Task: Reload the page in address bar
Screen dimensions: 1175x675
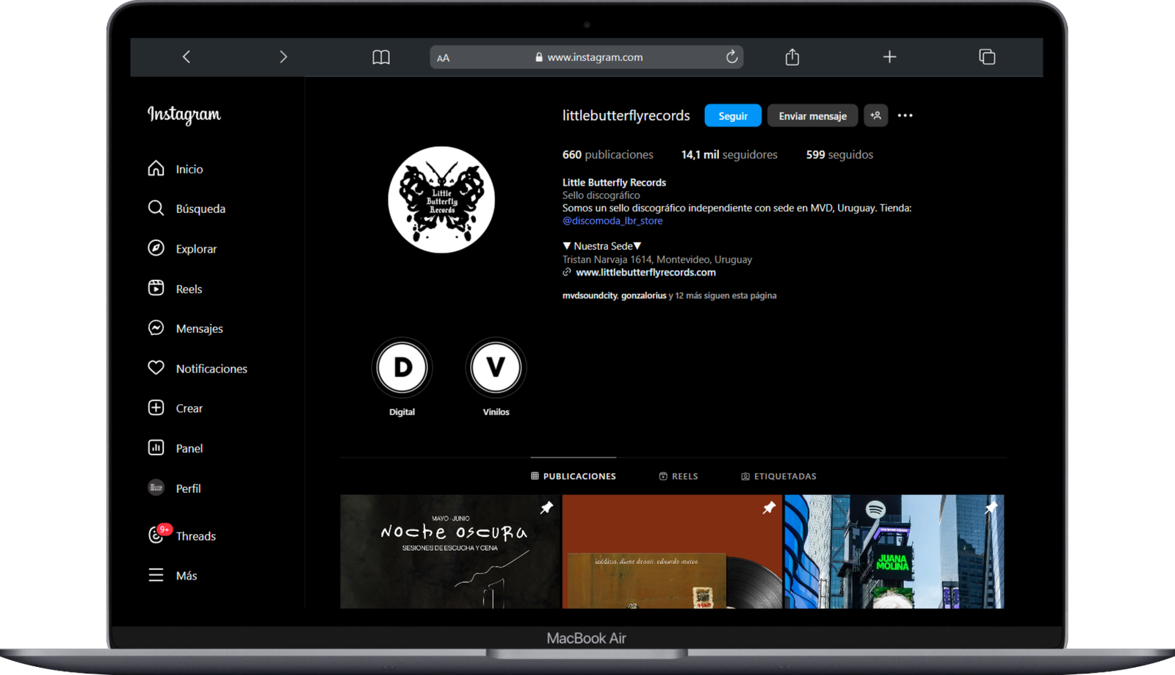Action: pos(731,57)
